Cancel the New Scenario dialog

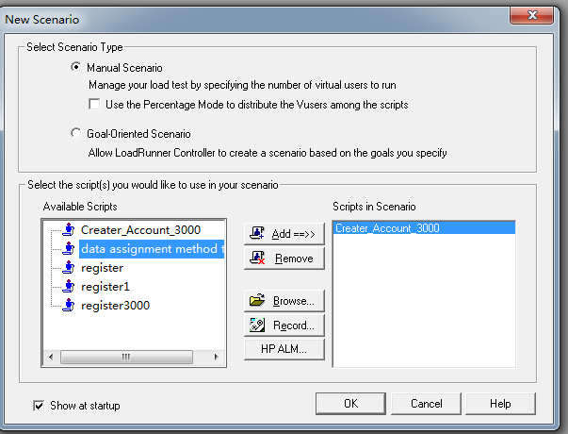click(x=427, y=404)
